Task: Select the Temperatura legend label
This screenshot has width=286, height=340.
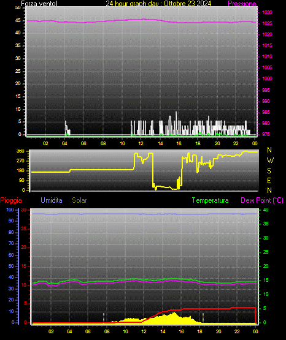Action: pyautogui.click(x=211, y=200)
